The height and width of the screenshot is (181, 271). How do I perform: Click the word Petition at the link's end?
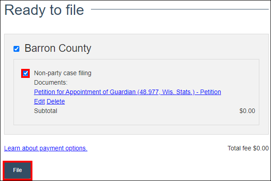[210, 92]
